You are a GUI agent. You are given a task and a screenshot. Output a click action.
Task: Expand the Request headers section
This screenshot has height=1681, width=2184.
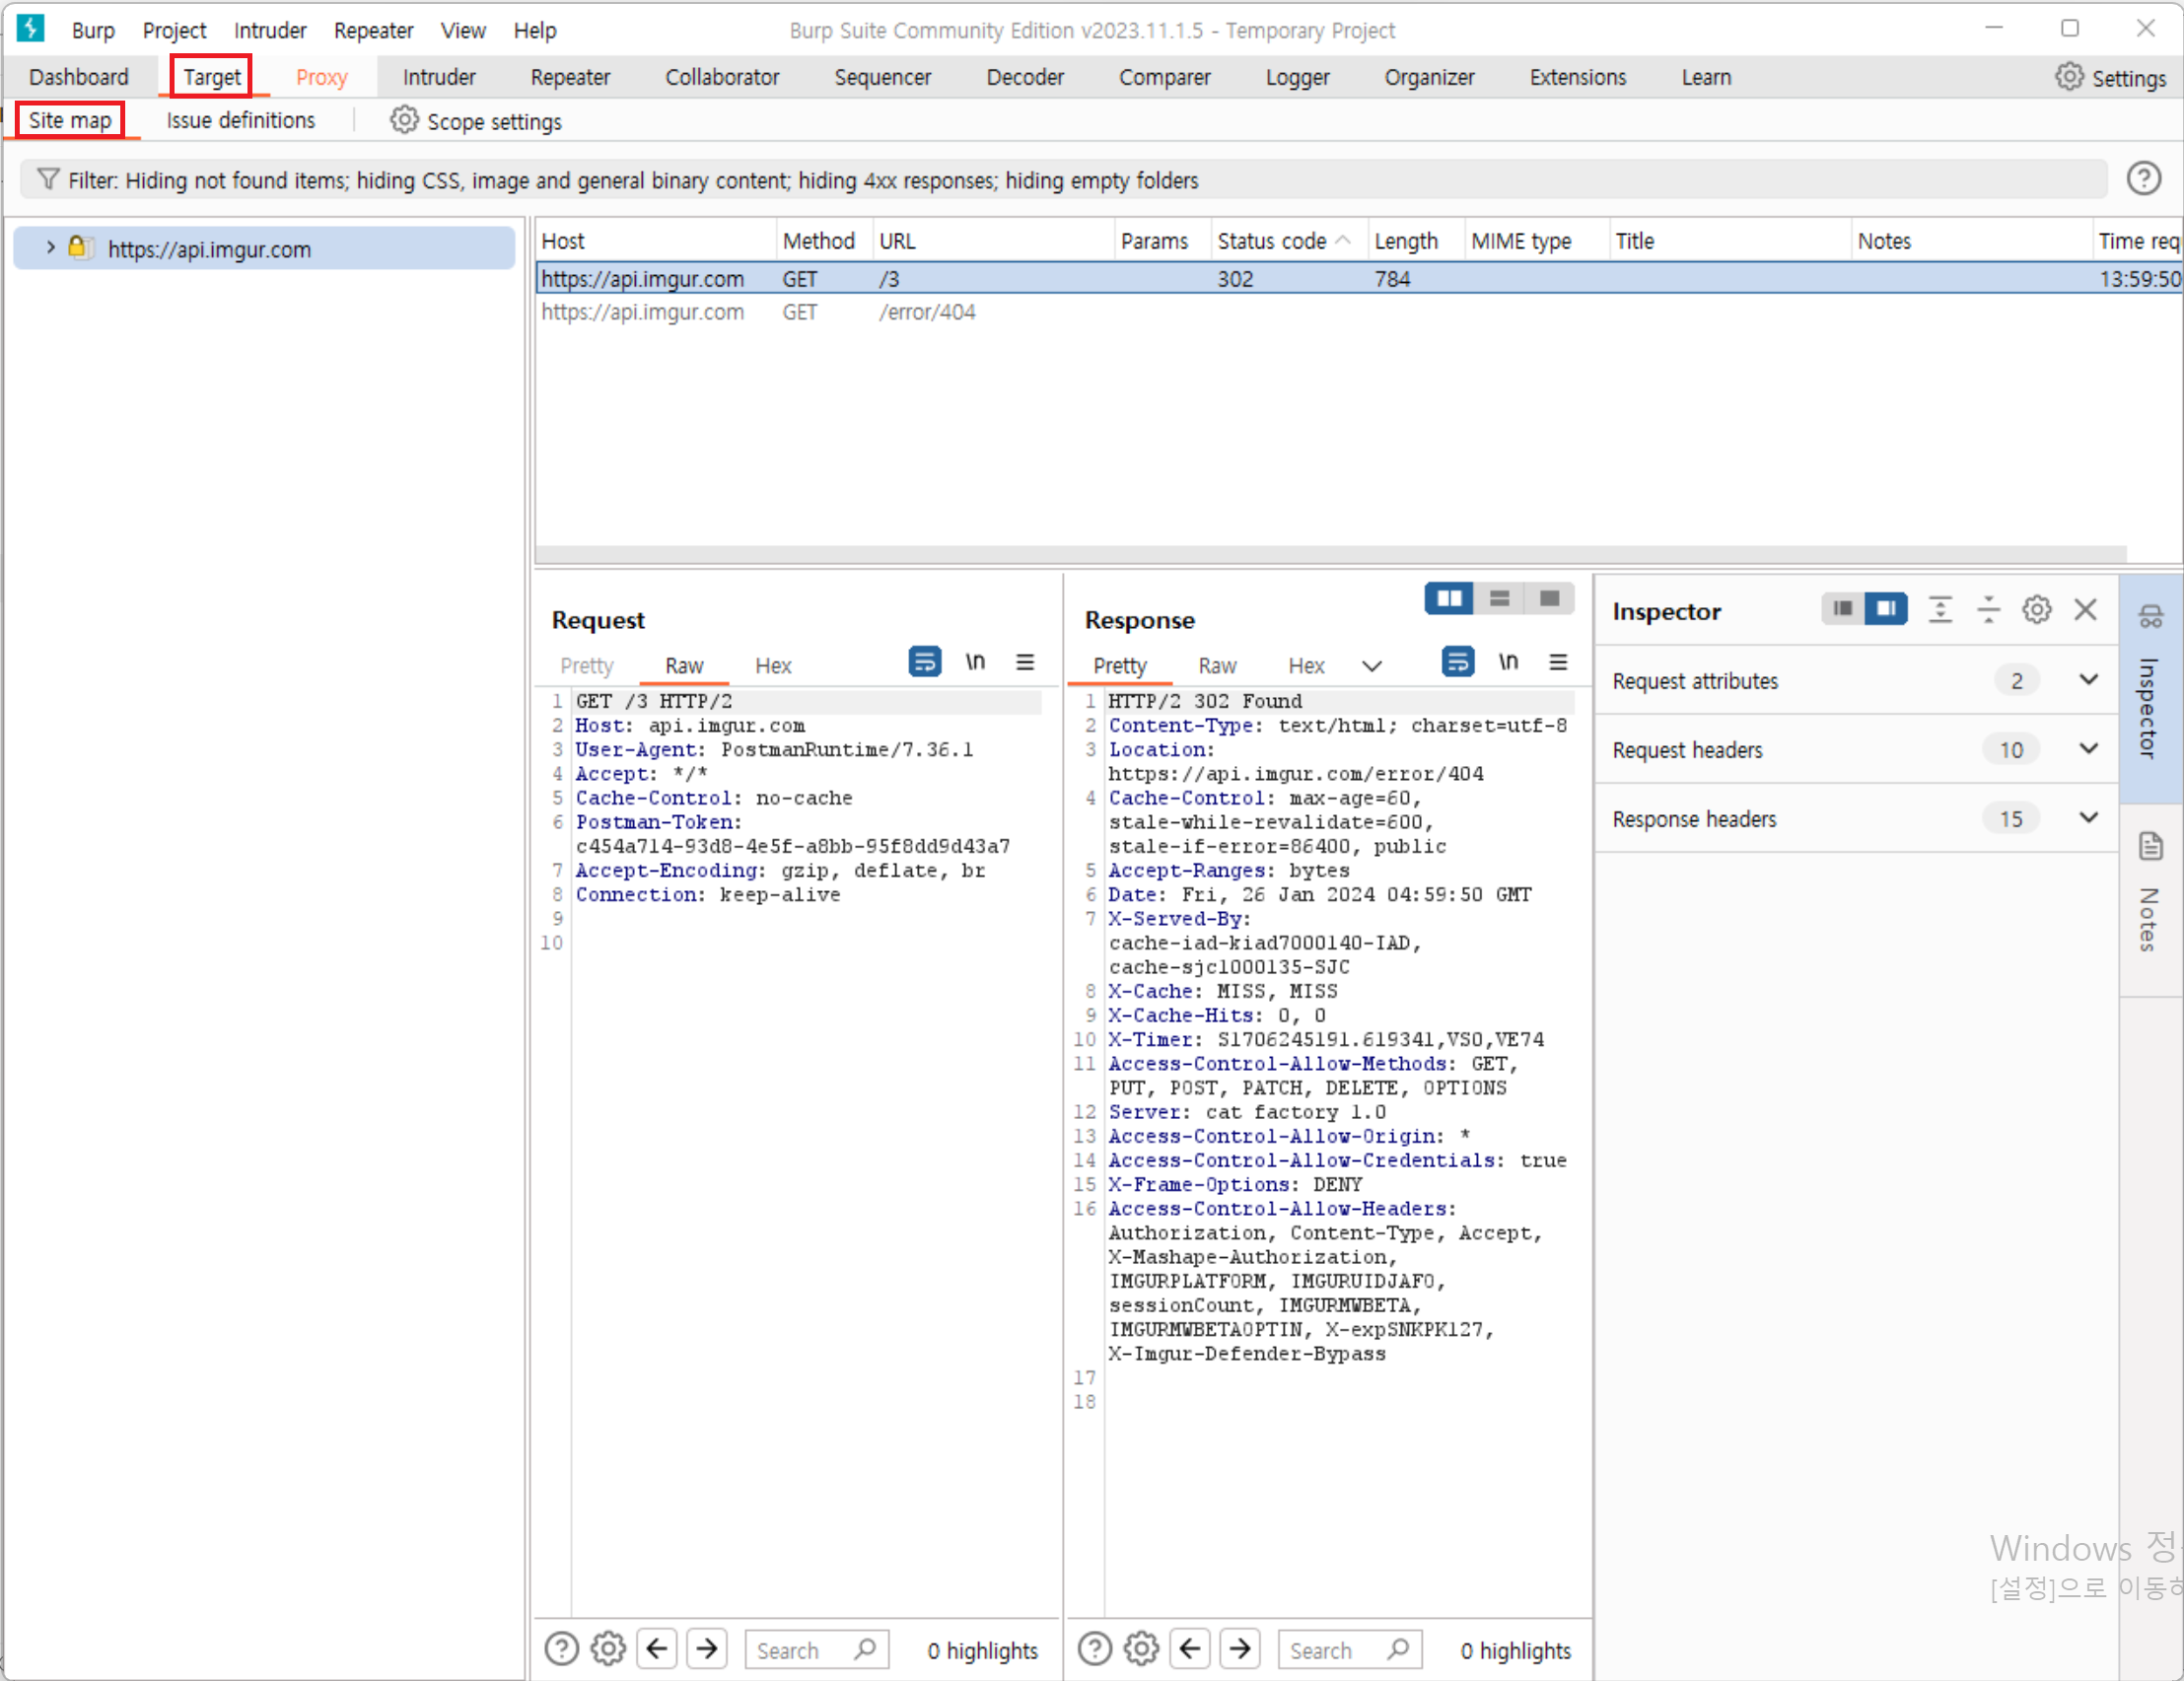click(2088, 749)
